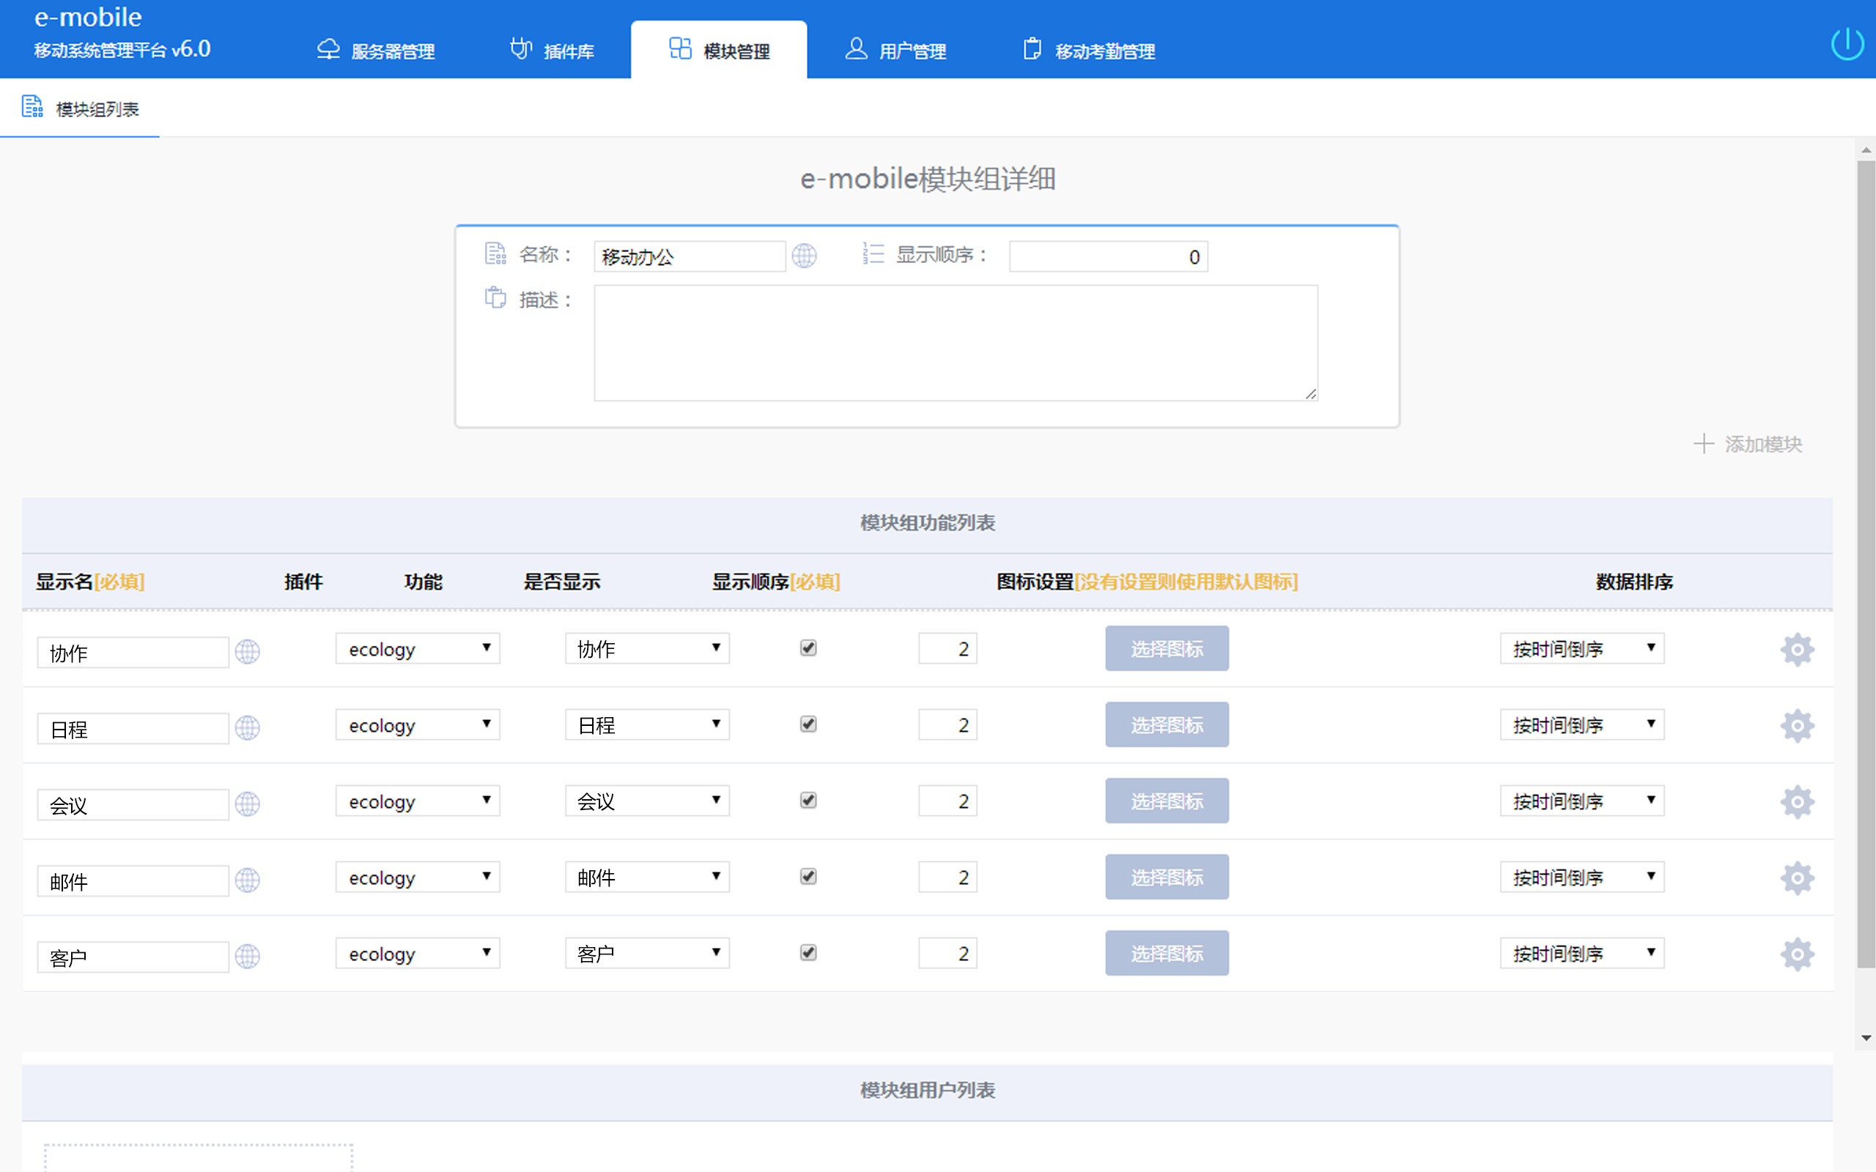Open 会议 function dropdown

click(647, 801)
